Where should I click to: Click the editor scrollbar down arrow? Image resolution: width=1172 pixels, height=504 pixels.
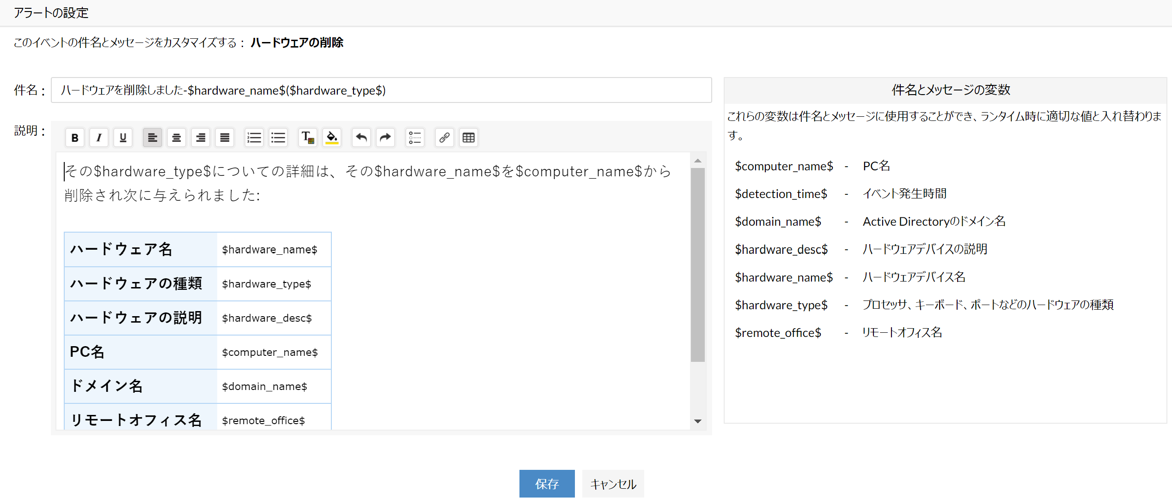point(698,421)
